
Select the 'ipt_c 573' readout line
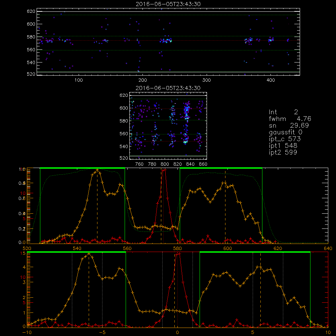(x=285, y=139)
